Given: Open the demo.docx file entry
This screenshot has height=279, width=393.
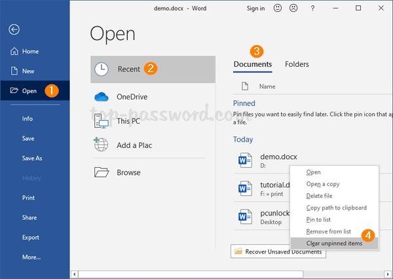Looking at the screenshot, I should click(260, 158).
